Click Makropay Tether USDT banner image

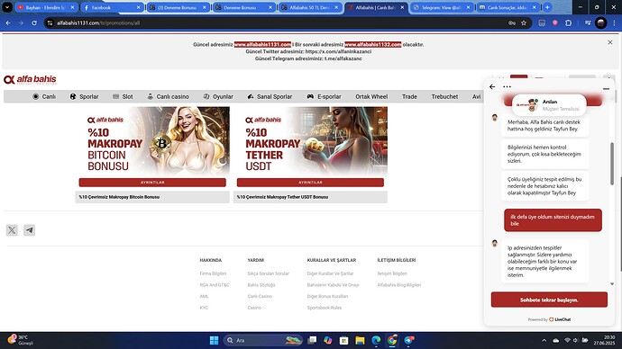[310, 141]
